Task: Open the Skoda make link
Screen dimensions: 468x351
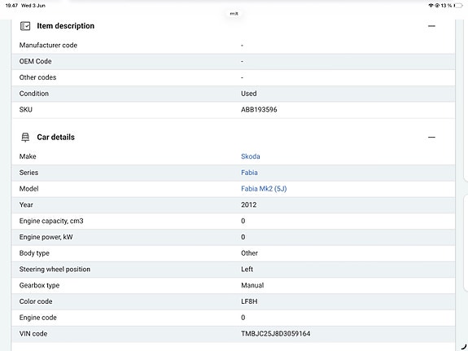Action: [251, 156]
